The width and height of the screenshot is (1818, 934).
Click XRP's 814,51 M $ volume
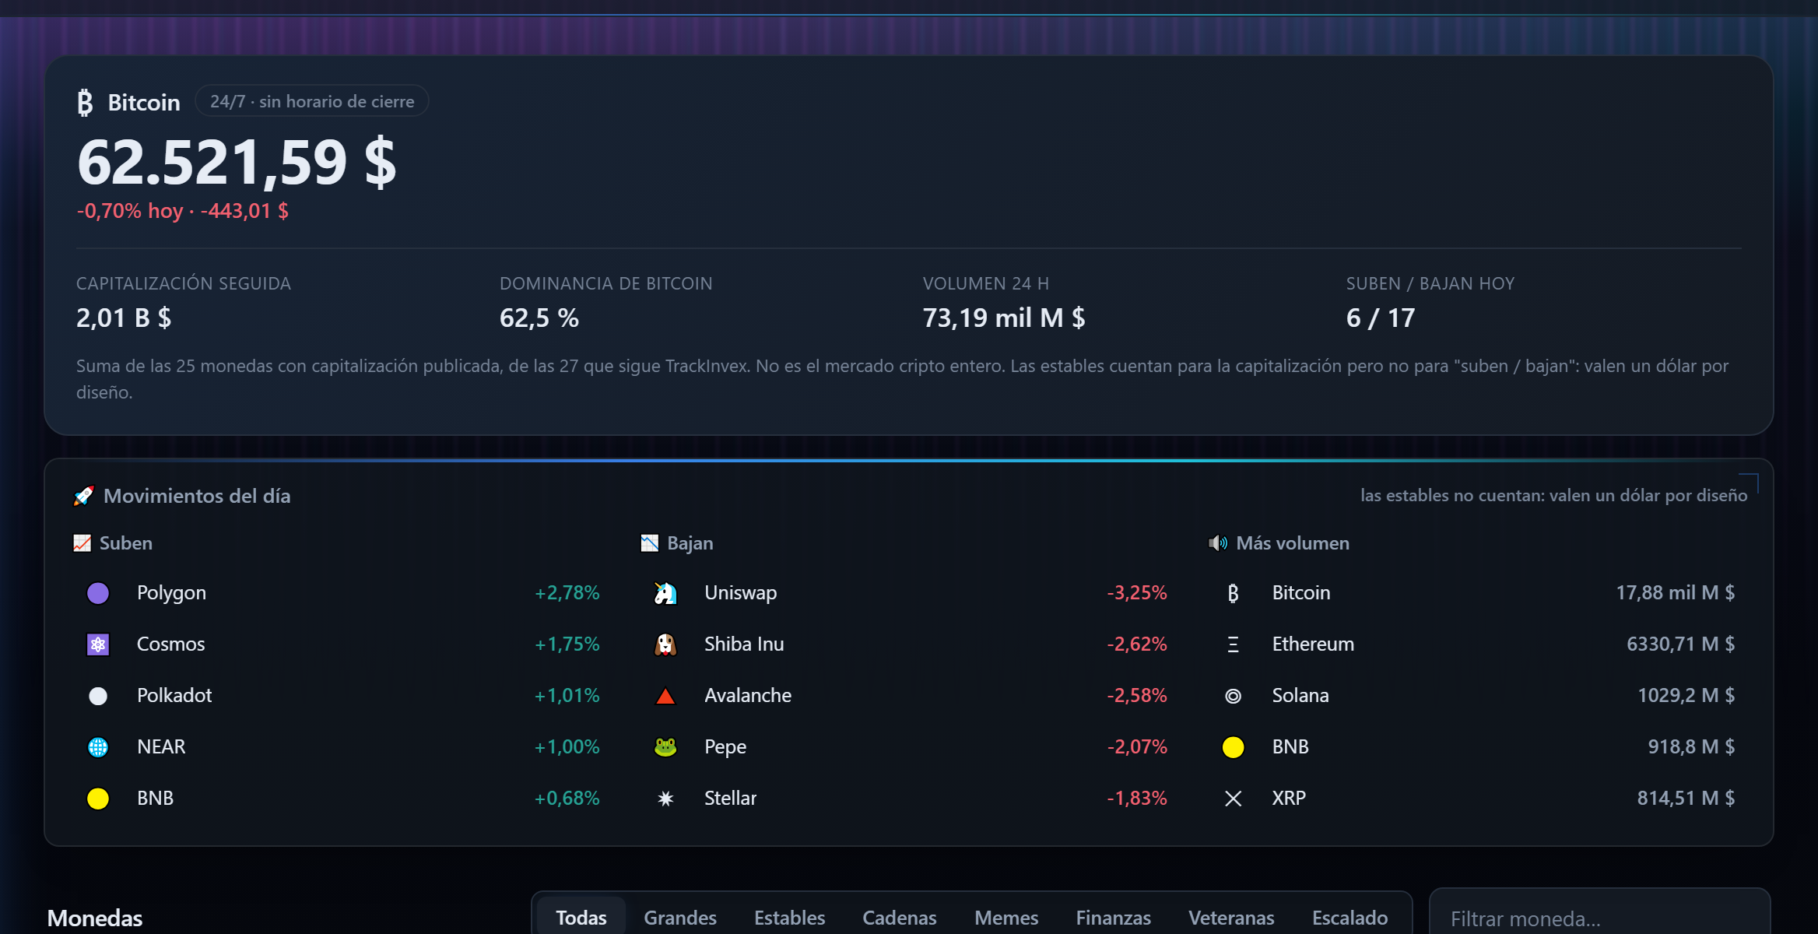tap(1686, 799)
